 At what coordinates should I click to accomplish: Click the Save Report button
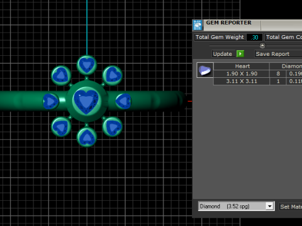278,54
